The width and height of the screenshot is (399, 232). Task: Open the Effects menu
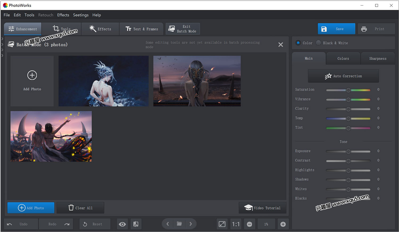click(63, 15)
